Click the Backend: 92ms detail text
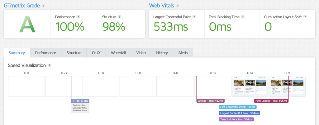 point(80,110)
